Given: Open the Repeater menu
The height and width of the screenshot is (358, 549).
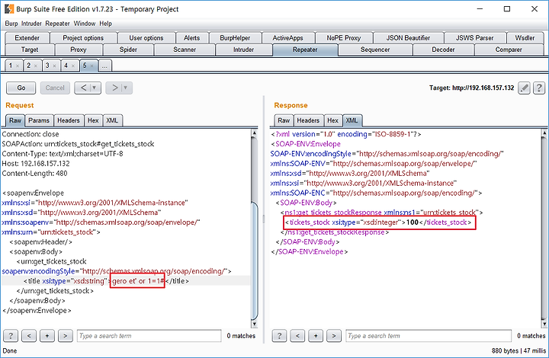Looking at the screenshot, I should pyautogui.click(x=57, y=24).
